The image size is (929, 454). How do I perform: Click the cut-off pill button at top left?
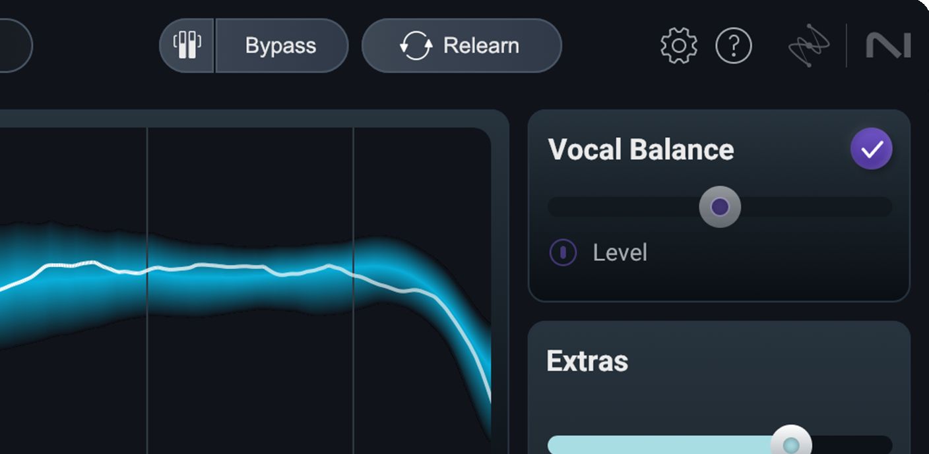tap(13, 45)
